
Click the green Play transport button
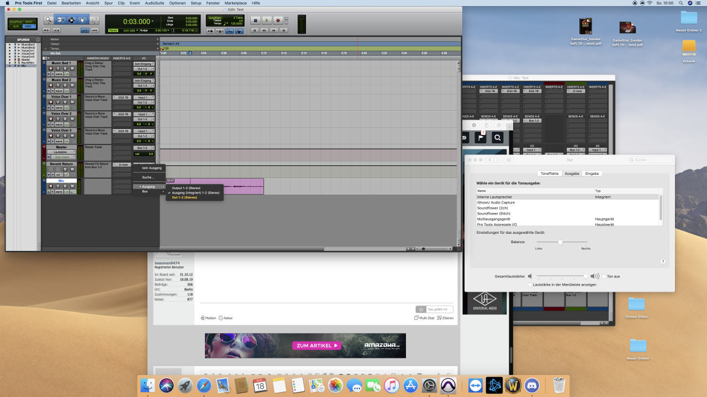(267, 20)
